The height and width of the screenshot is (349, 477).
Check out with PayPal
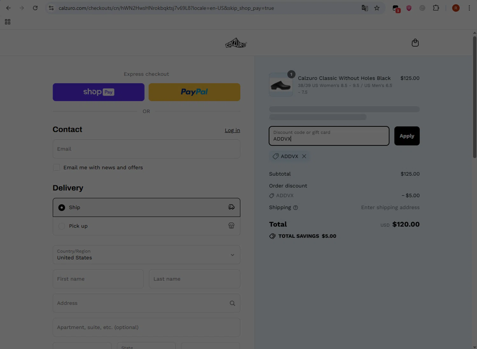point(194,92)
